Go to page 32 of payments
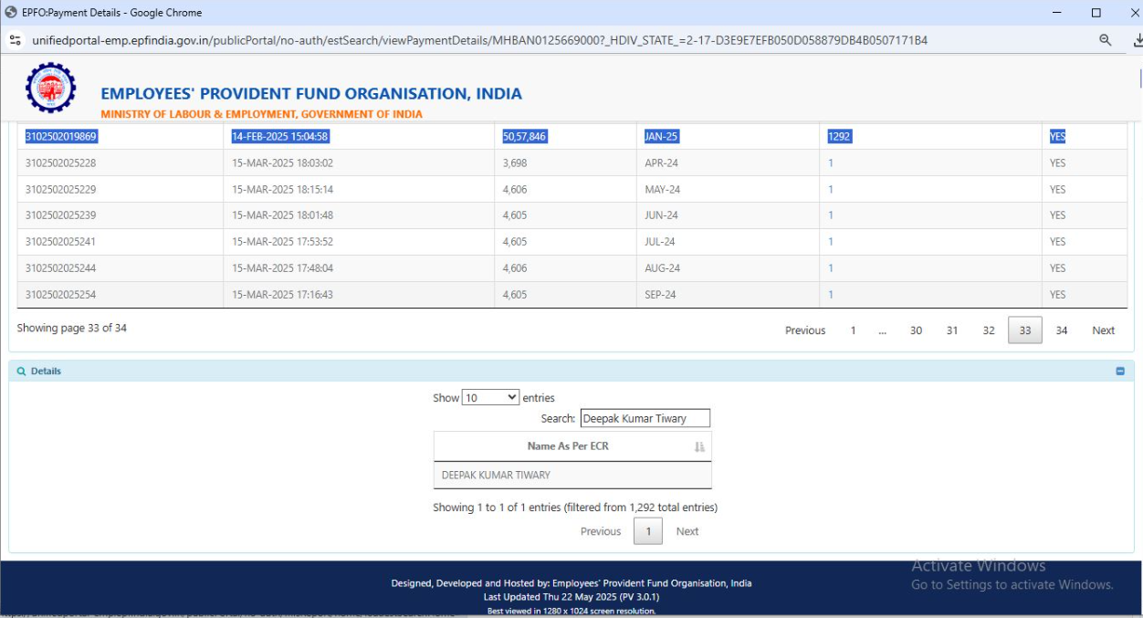This screenshot has width=1143, height=618. point(988,330)
